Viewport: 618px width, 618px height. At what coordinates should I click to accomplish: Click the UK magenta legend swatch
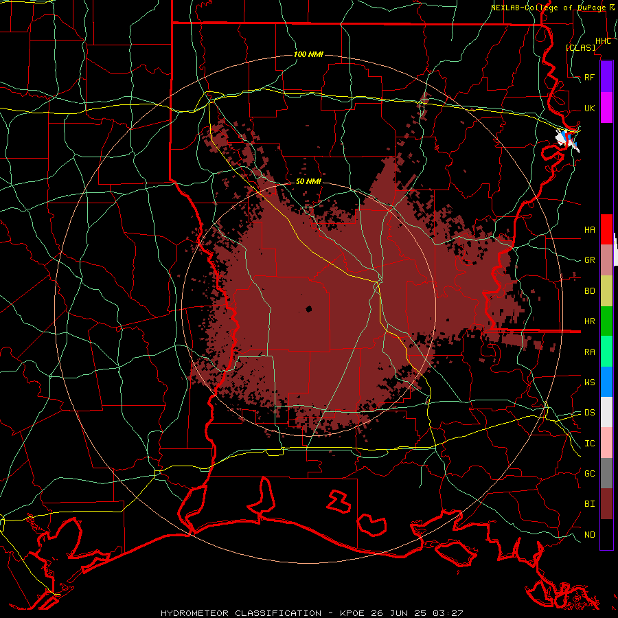pos(606,108)
